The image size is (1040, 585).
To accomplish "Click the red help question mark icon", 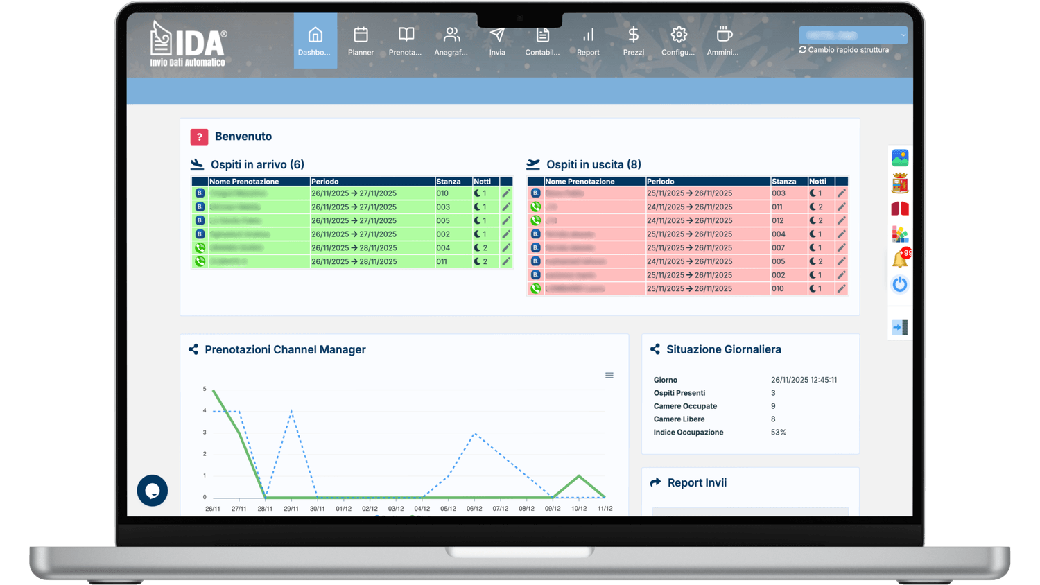I will click(x=199, y=137).
